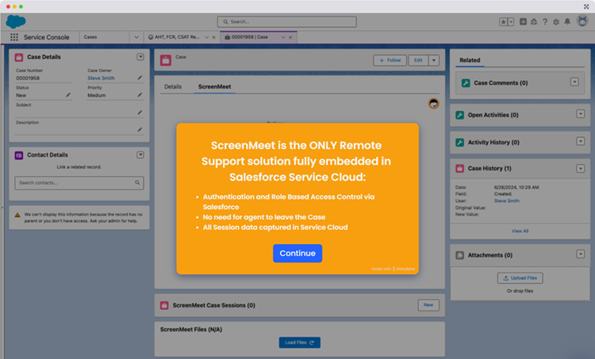
Task: Click the ScreenMeet agent avatar icon
Action: (434, 103)
